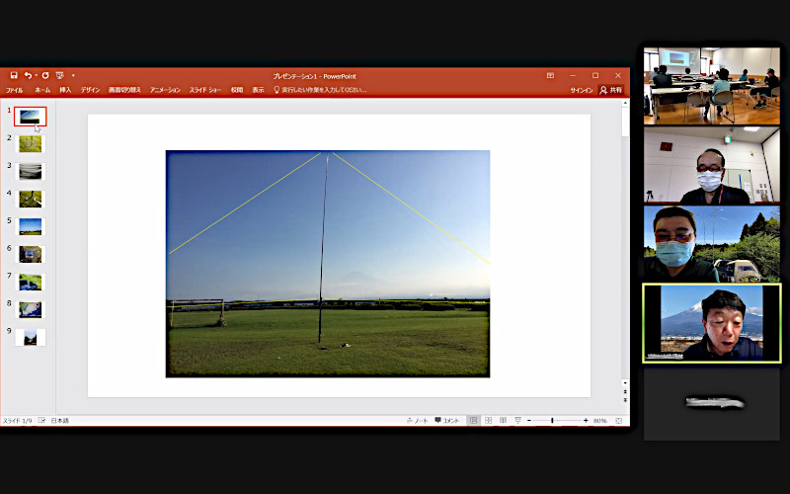Select the active speaker video with Mt. Fuji
790x494 pixels.
point(711,323)
